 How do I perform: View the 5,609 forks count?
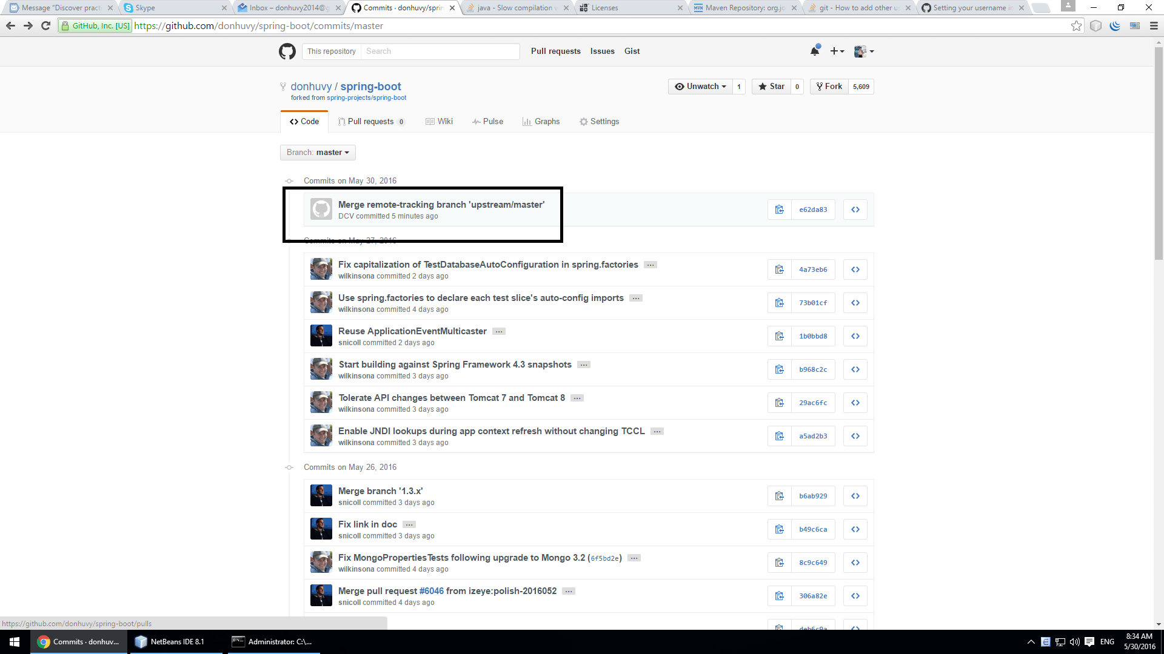click(861, 87)
